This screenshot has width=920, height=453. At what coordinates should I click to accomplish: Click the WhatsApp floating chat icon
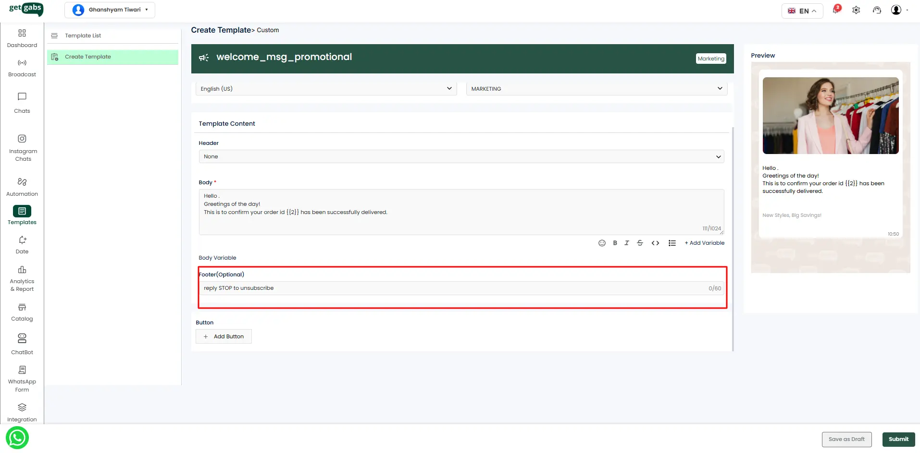17,438
